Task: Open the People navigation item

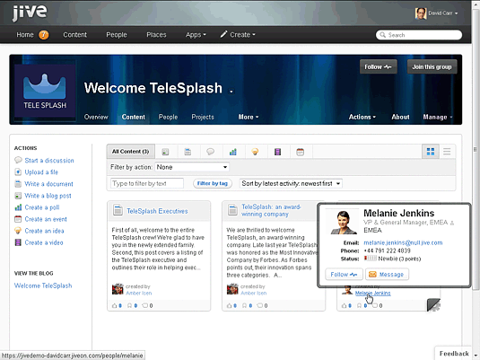Action: (117, 35)
